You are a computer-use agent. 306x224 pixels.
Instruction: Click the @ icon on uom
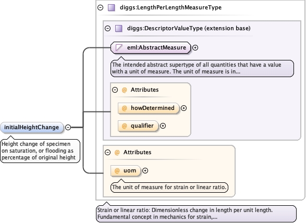point(117,170)
